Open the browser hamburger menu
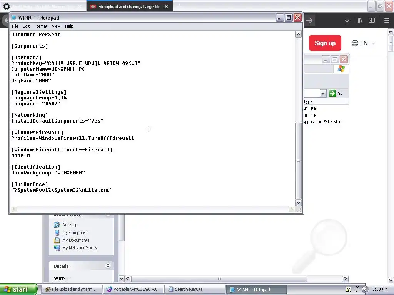This screenshot has height=295, width=394. 386,21
